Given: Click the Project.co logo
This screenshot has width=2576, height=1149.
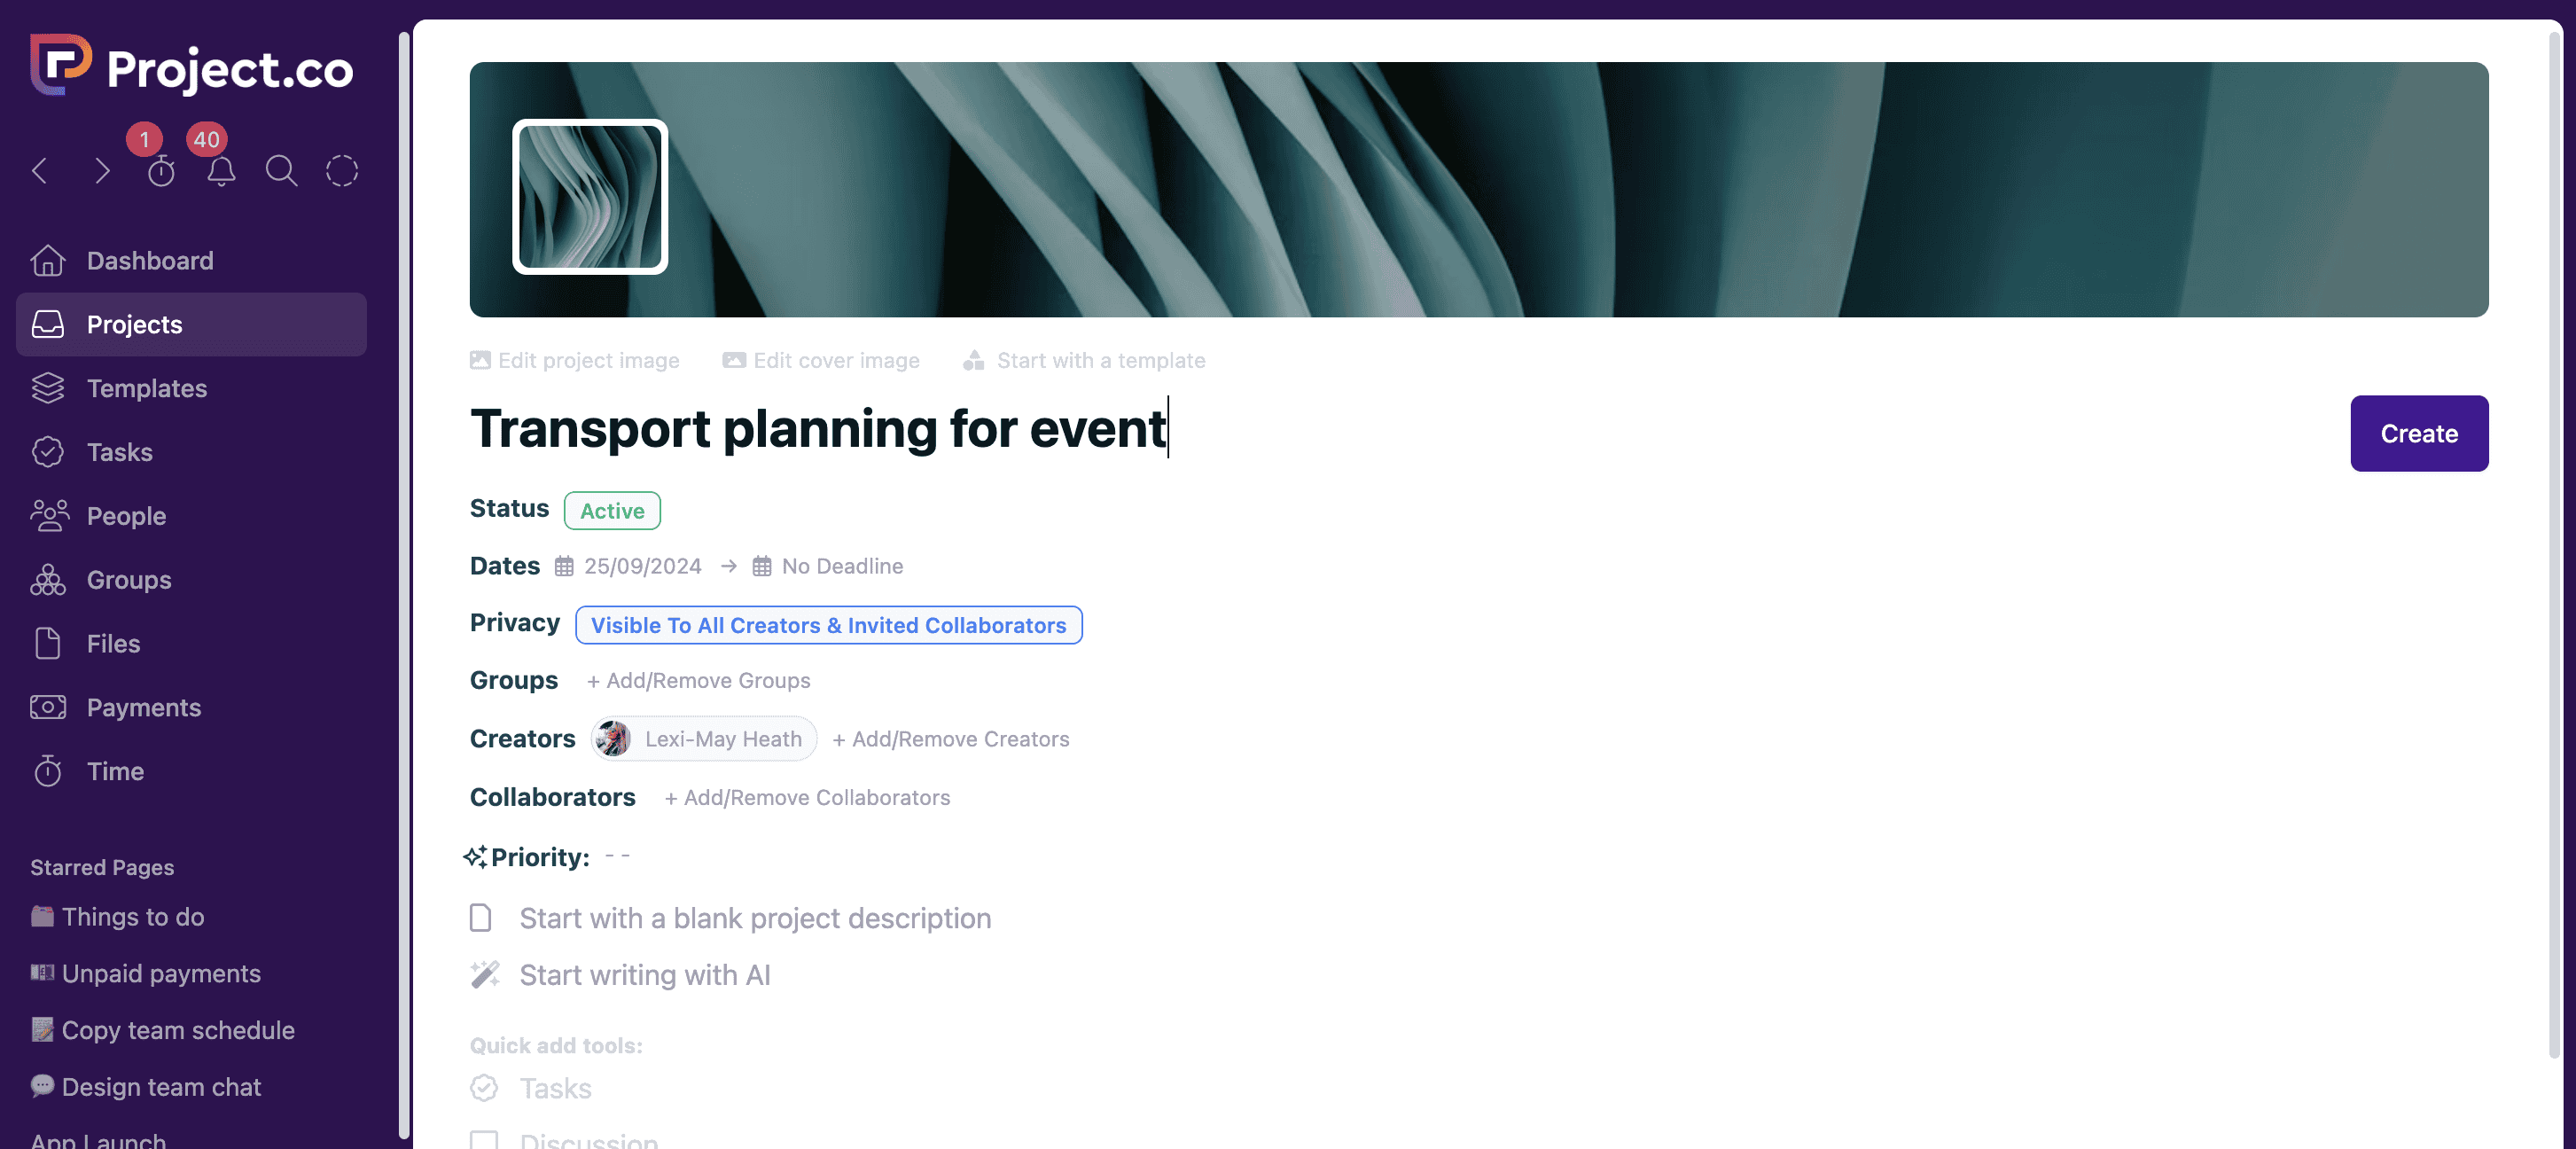Looking at the screenshot, I should pos(191,67).
